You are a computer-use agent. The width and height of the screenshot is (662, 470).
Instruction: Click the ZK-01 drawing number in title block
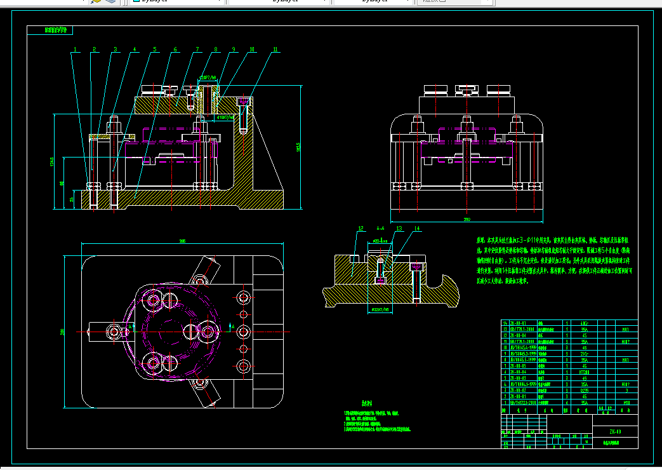coord(615,432)
